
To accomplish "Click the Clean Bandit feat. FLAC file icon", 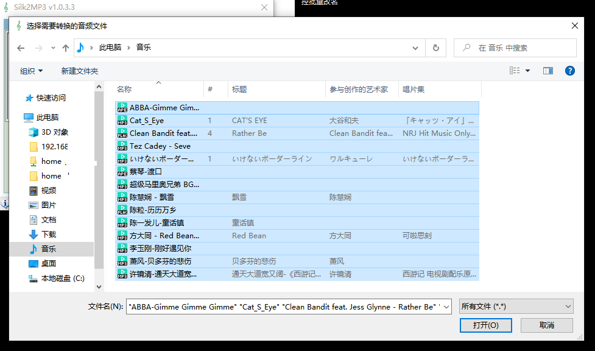I will pyautogui.click(x=122, y=133).
